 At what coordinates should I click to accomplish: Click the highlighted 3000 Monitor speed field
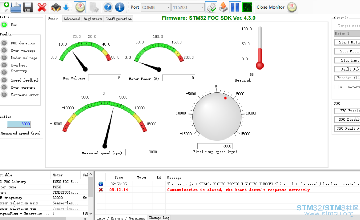pos(19,124)
